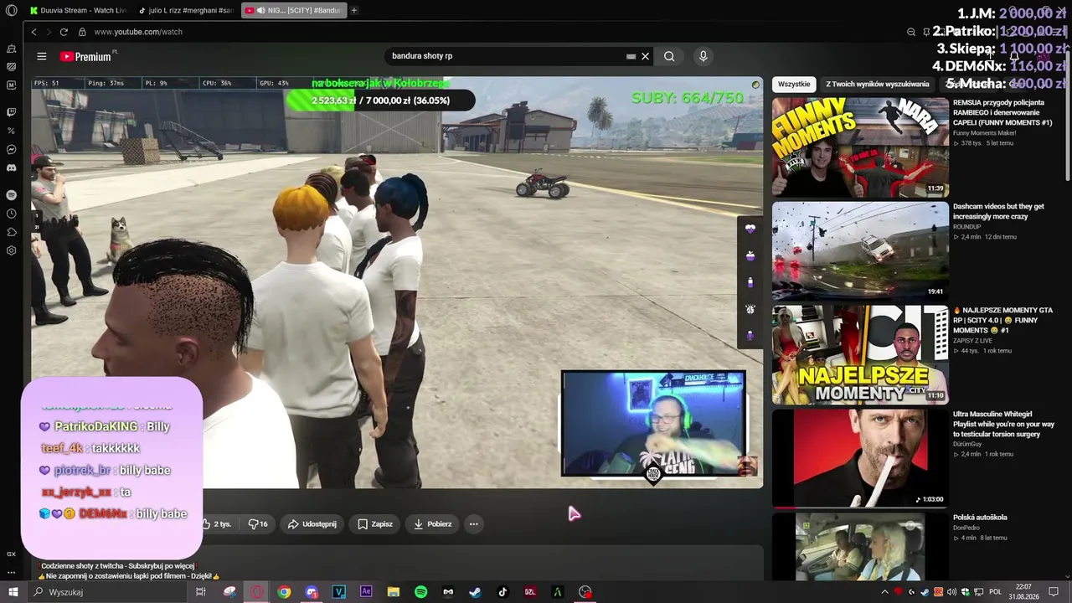1072x603 pixels.
Task: Open Dashcam videos crazy video thumbnail
Action: point(861,250)
